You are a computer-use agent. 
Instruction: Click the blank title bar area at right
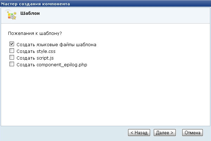[158, 4]
